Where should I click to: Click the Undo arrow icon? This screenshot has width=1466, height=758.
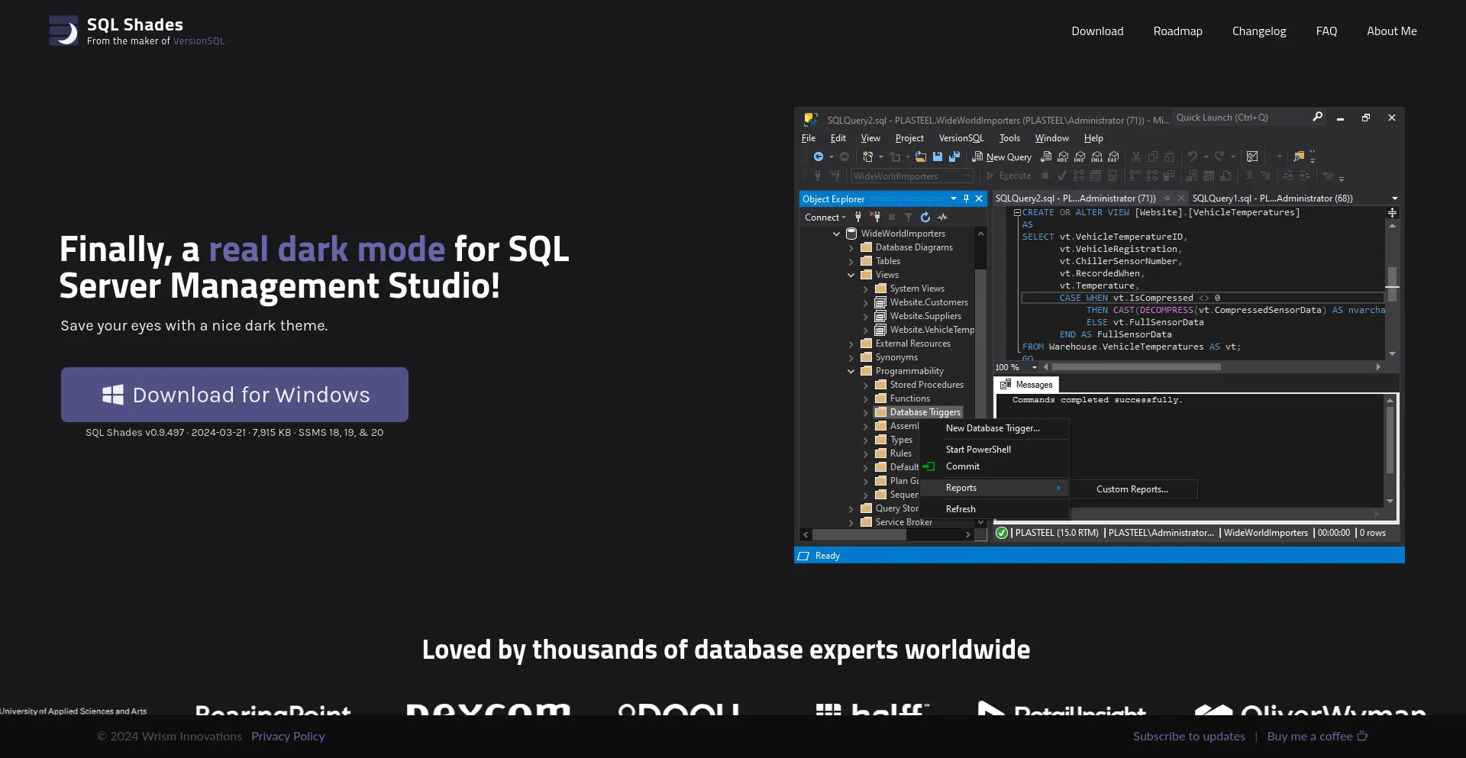click(x=1193, y=156)
